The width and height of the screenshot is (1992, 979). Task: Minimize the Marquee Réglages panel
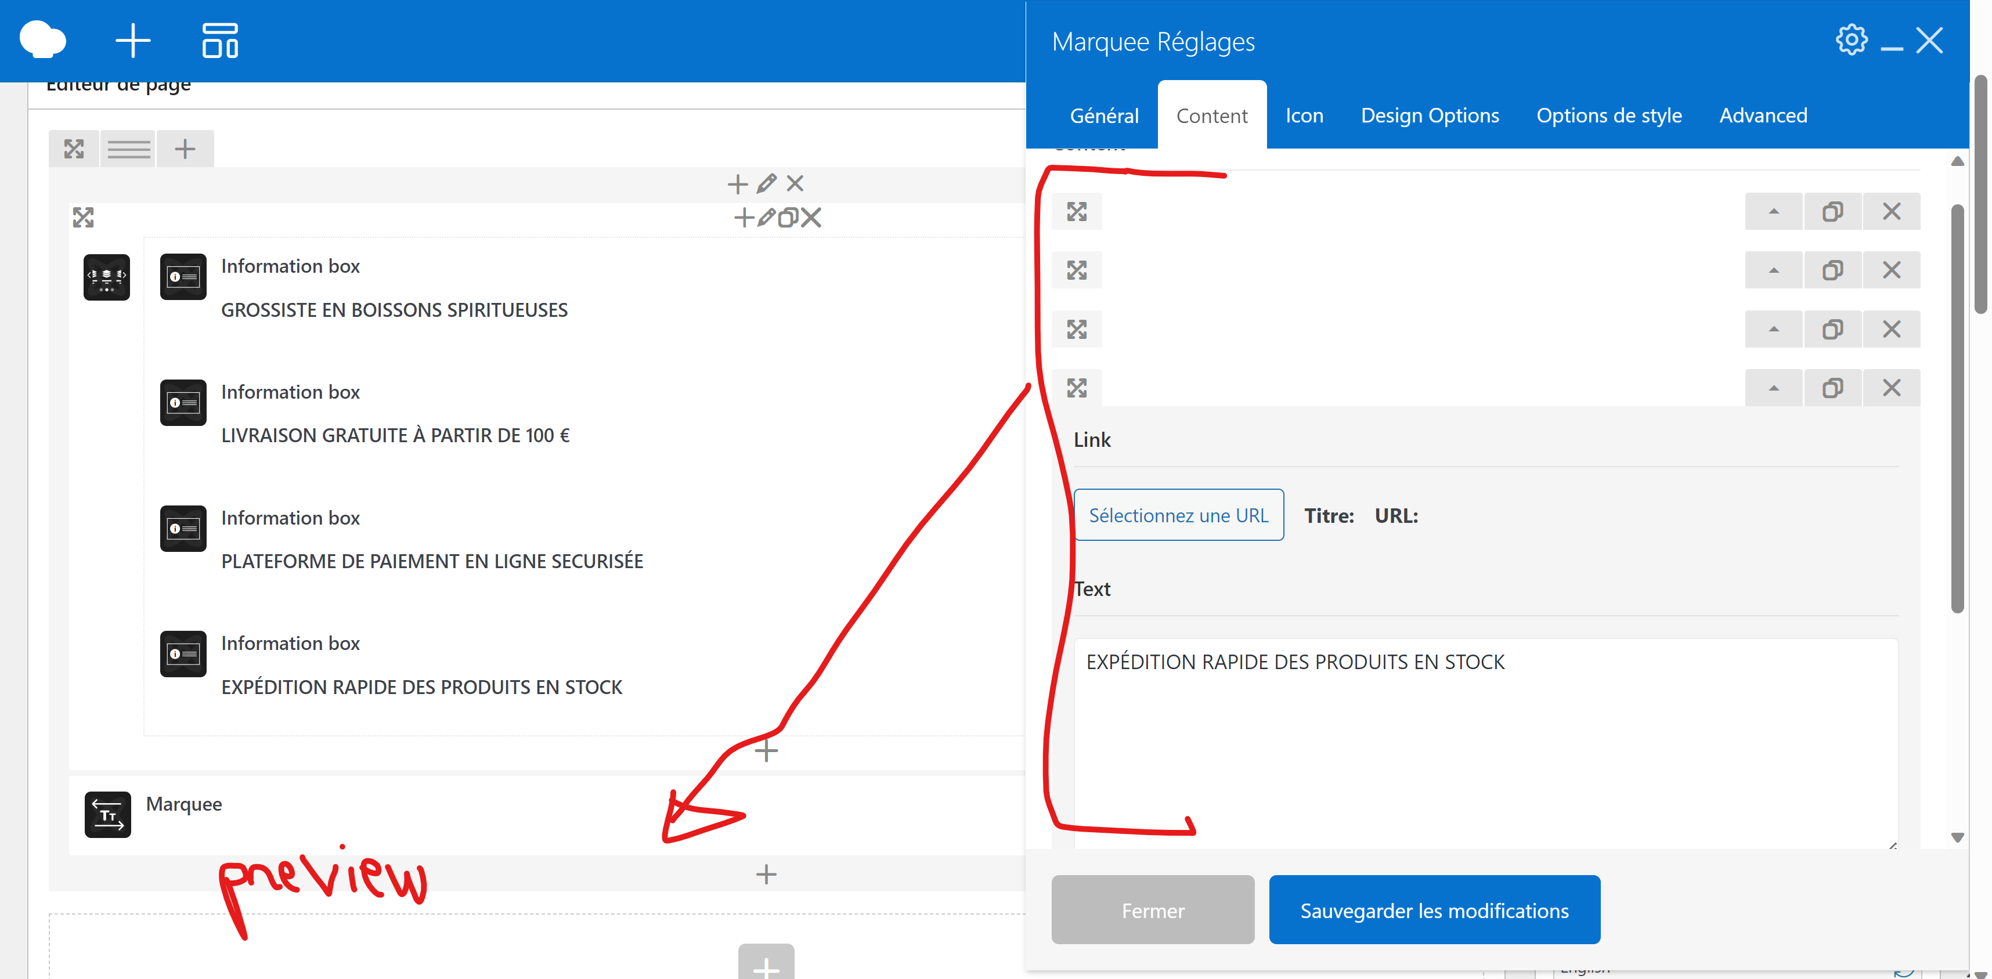pyautogui.click(x=1892, y=49)
